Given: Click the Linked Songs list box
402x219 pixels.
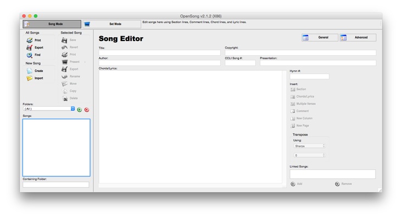Looking at the screenshot, I should click(x=332, y=174).
